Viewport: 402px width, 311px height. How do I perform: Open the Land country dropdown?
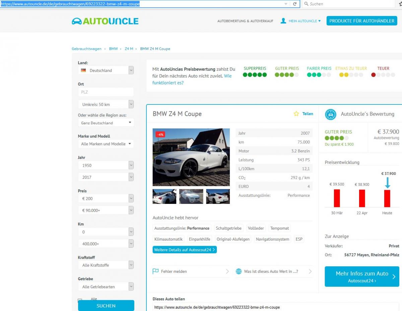(x=106, y=70)
